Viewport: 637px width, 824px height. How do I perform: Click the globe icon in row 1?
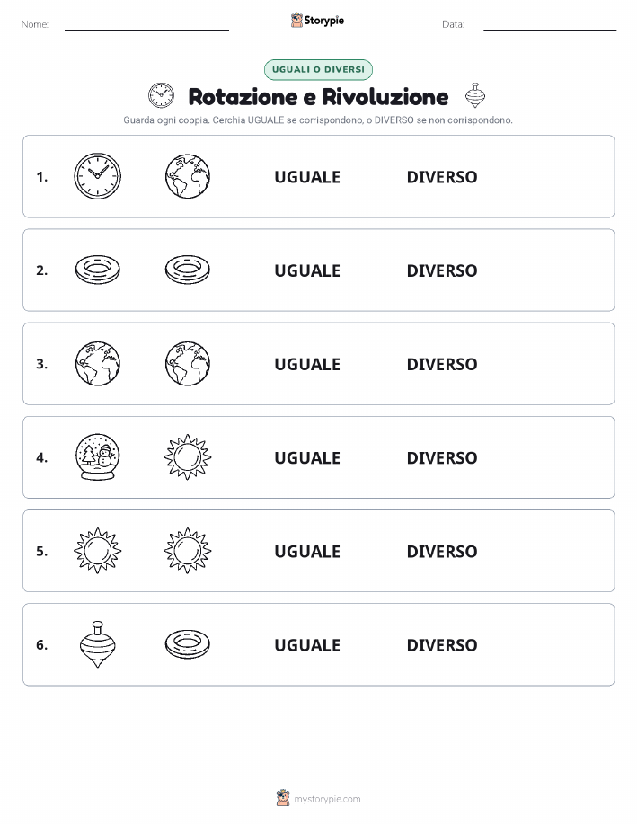(x=188, y=176)
